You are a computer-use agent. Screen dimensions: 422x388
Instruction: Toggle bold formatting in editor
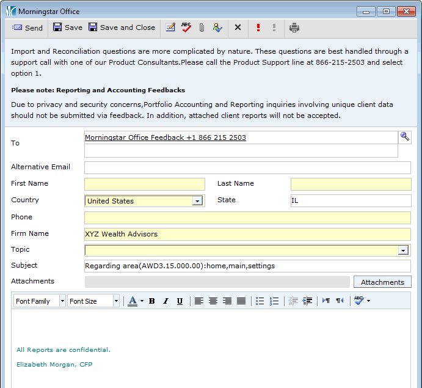point(151,301)
